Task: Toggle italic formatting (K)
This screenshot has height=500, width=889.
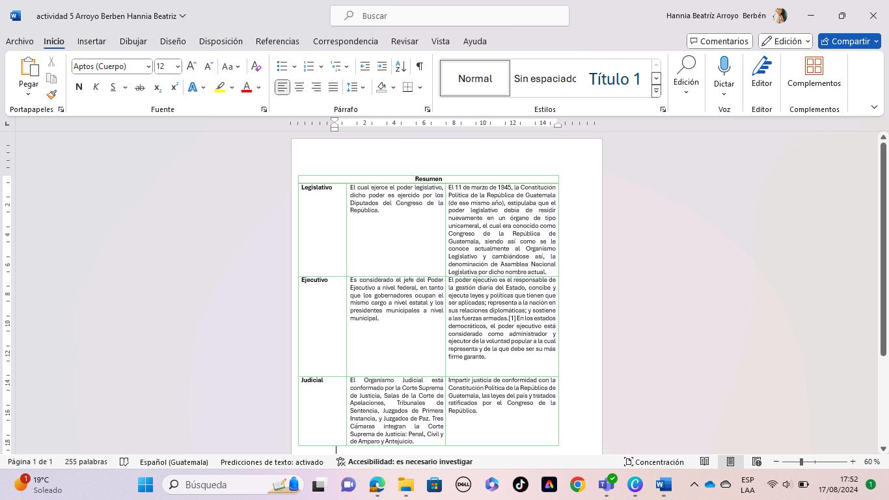Action: tap(96, 87)
